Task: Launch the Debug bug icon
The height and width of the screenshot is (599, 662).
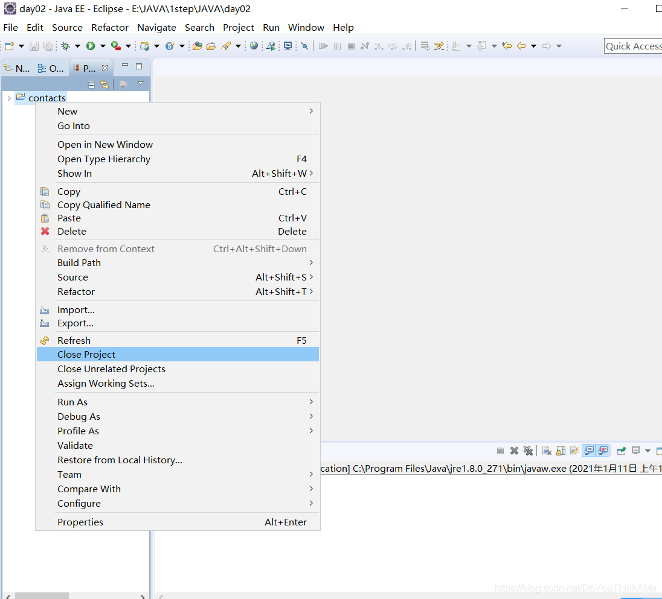Action: pyautogui.click(x=65, y=46)
